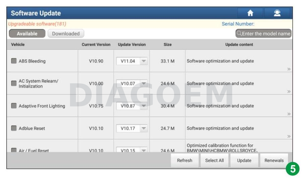Click current version V10.90 cell

(96, 61)
